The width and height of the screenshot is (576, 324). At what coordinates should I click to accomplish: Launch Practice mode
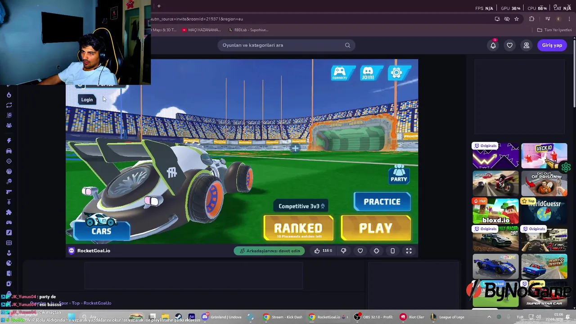(x=382, y=202)
